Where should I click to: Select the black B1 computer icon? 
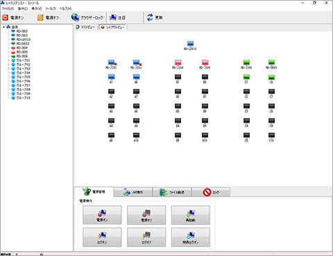coord(178,77)
